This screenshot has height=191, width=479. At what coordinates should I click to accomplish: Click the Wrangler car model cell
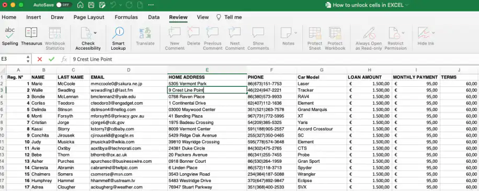pyautogui.click(x=322, y=174)
